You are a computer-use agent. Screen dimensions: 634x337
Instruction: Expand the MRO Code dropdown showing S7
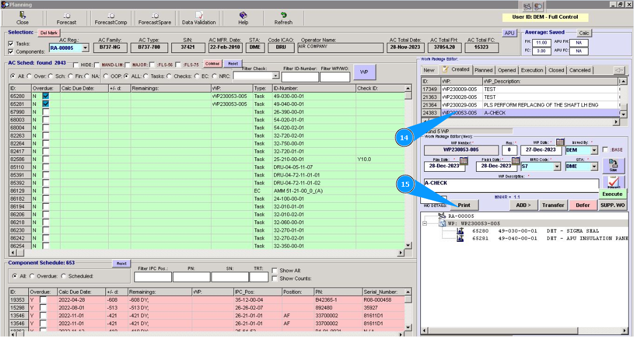click(x=557, y=166)
